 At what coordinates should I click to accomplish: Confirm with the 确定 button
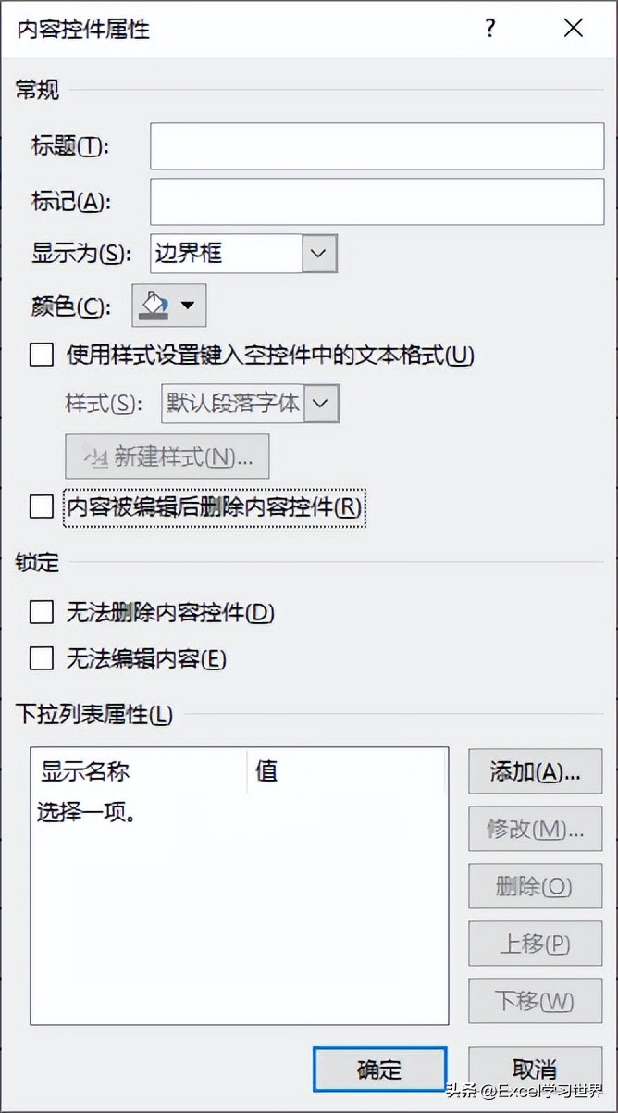pos(378,1068)
